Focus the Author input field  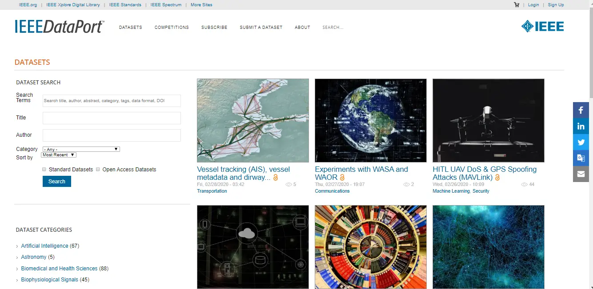point(112,135)
